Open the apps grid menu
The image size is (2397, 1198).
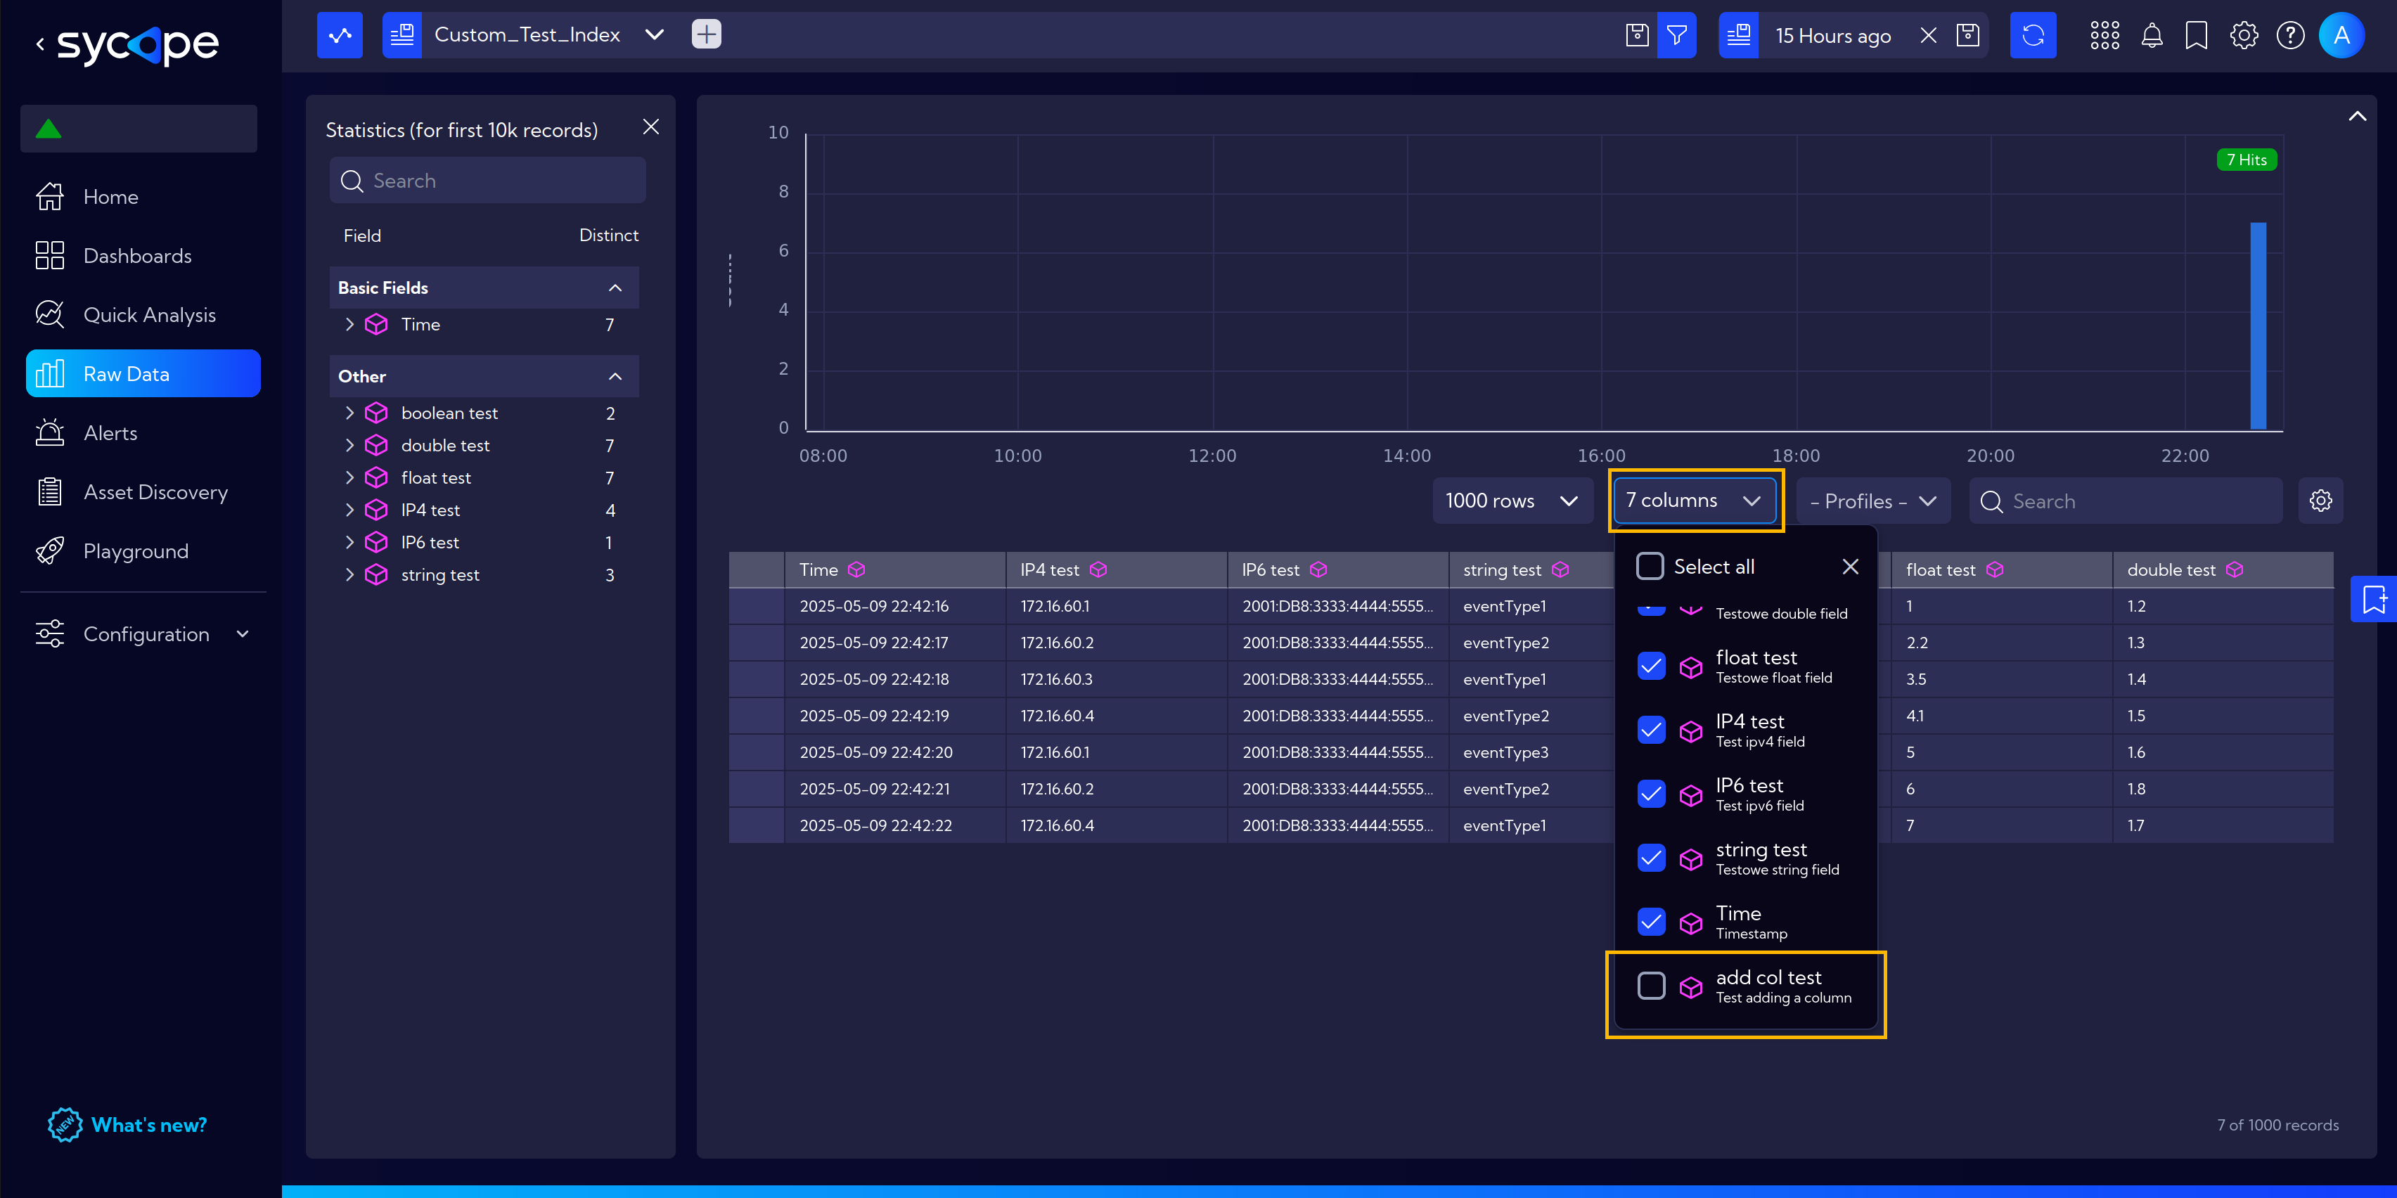coord(2104,35)
